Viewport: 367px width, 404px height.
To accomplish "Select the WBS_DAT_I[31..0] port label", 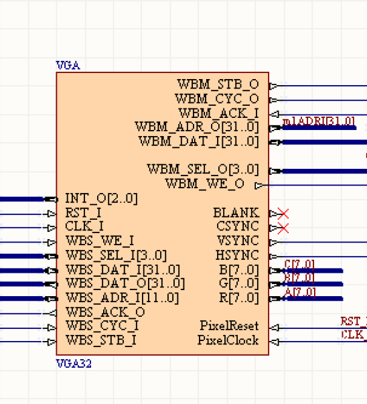I will pyautogui.click(x=123, y=270).
